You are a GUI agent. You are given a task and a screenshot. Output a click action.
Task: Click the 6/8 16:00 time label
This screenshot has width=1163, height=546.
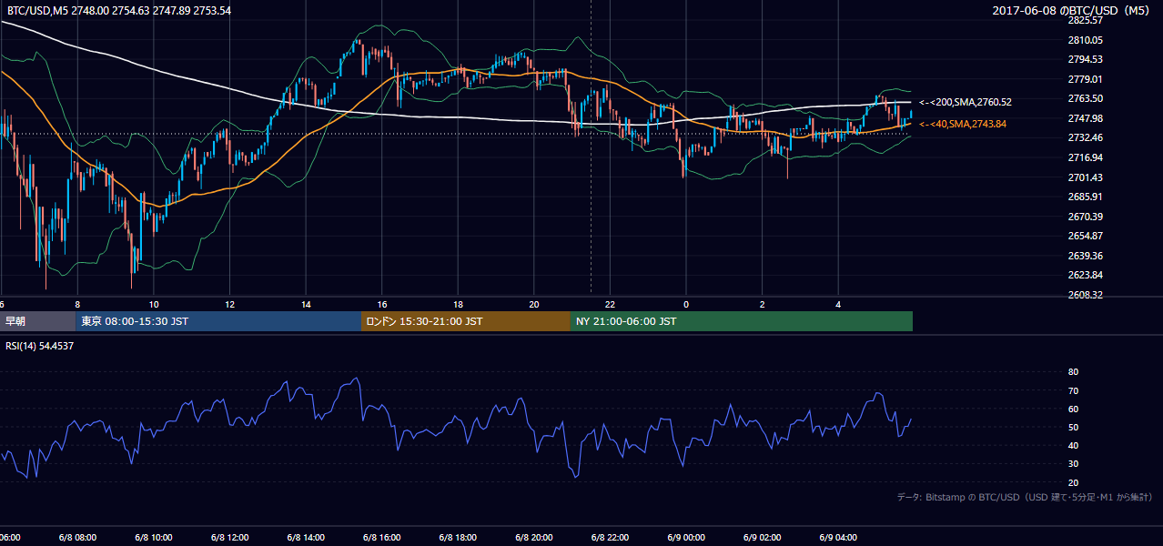pyautogui.click(x=381, y=538)
